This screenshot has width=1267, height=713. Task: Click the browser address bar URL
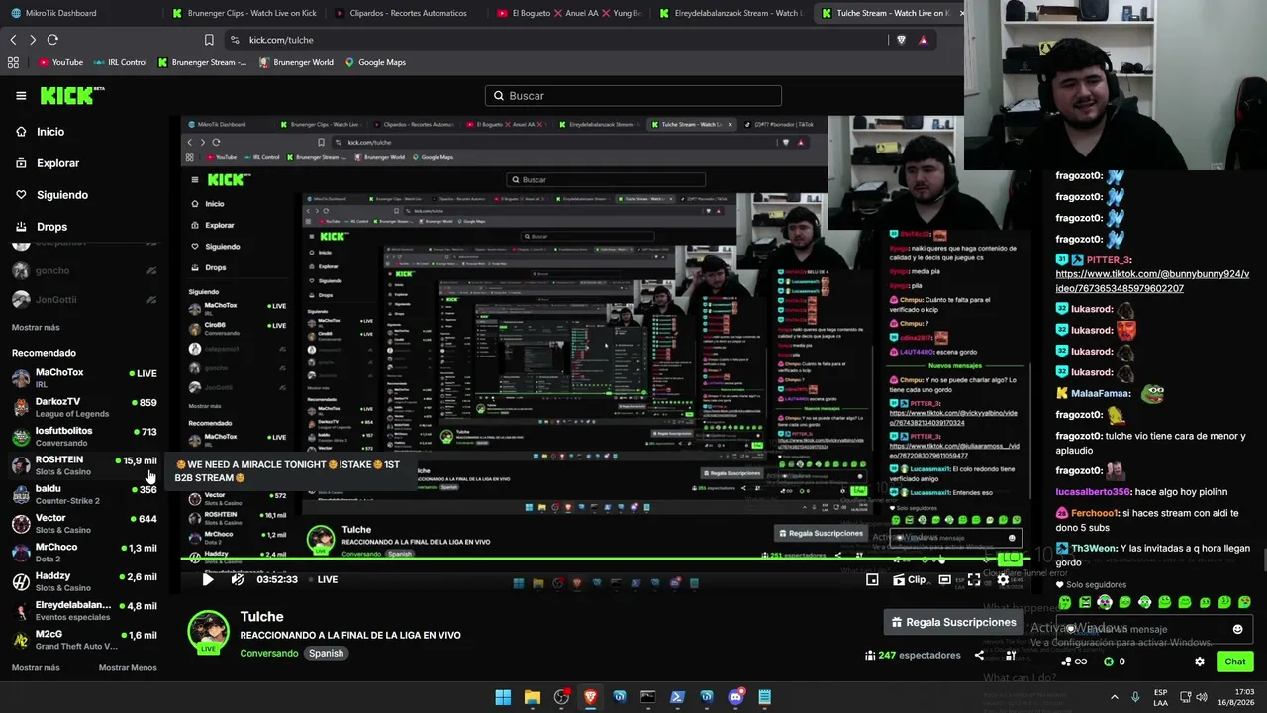click(x=281, y=40)
